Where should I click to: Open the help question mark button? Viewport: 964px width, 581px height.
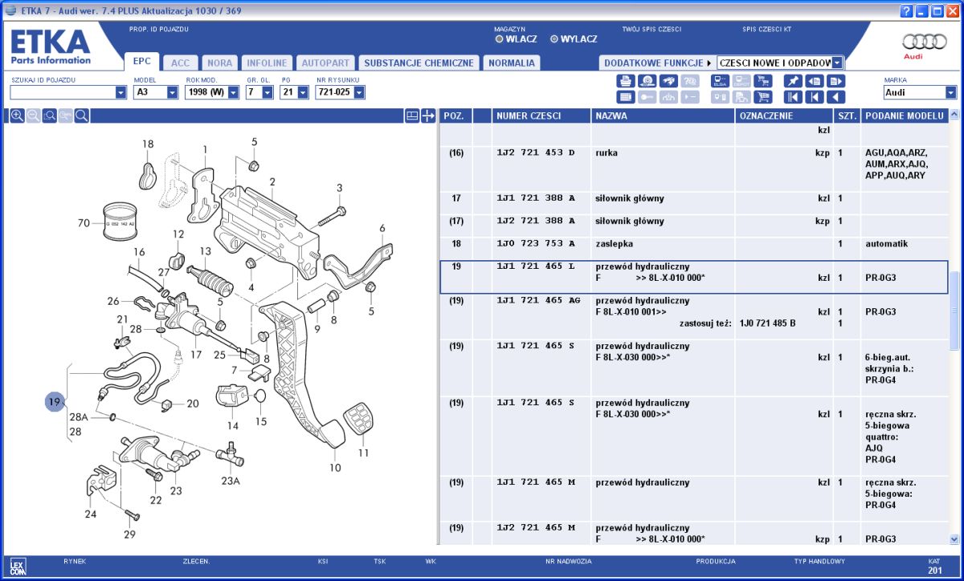[x=907, y=10]
